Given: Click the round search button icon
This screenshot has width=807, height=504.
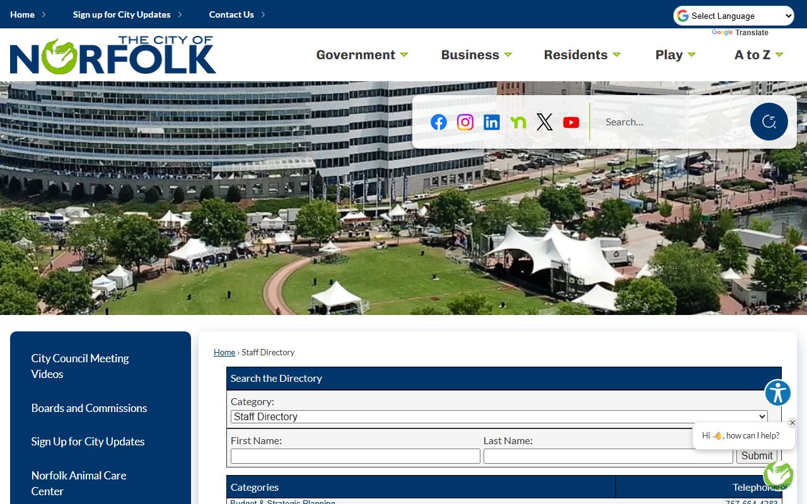Looking at the screenshot, I should (769, 122).
